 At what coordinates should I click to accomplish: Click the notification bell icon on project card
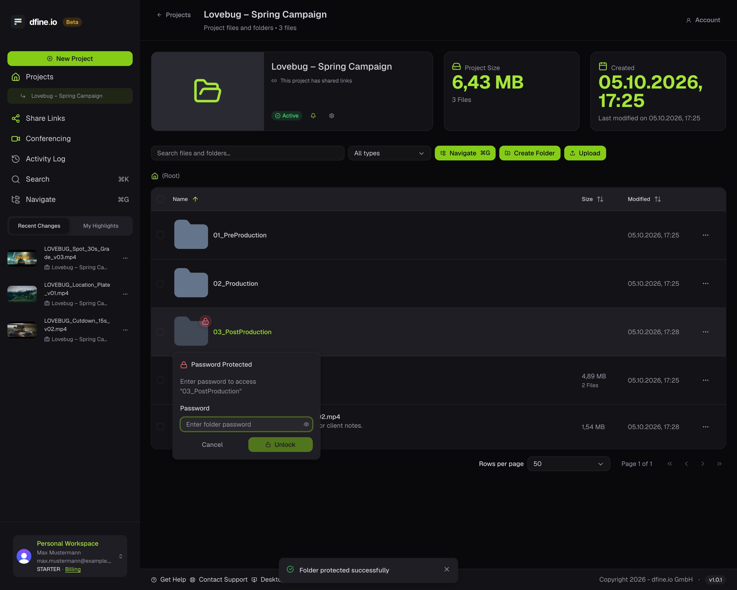[x=313, y=116]
